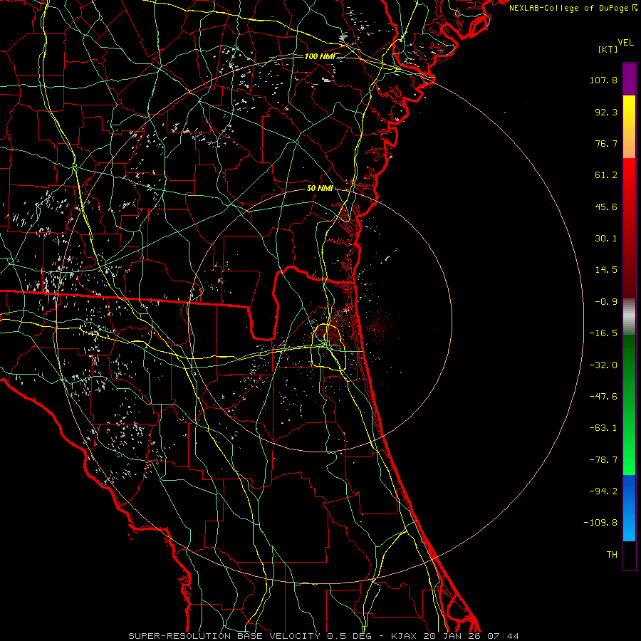The width and height of the screenshot is (641, 641).
Task: Click the -47.6 legend value
Action: 603,397
